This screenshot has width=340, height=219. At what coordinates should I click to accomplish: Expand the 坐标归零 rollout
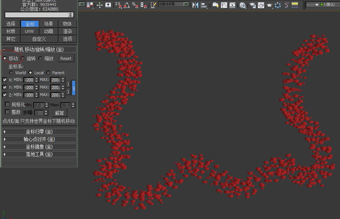coord(39,132)
